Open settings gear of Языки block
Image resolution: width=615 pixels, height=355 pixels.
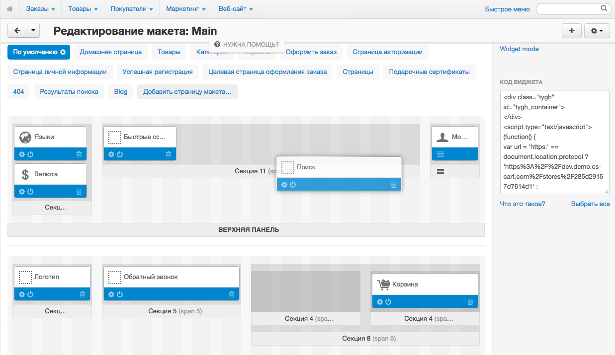click(x=22, y=154)
